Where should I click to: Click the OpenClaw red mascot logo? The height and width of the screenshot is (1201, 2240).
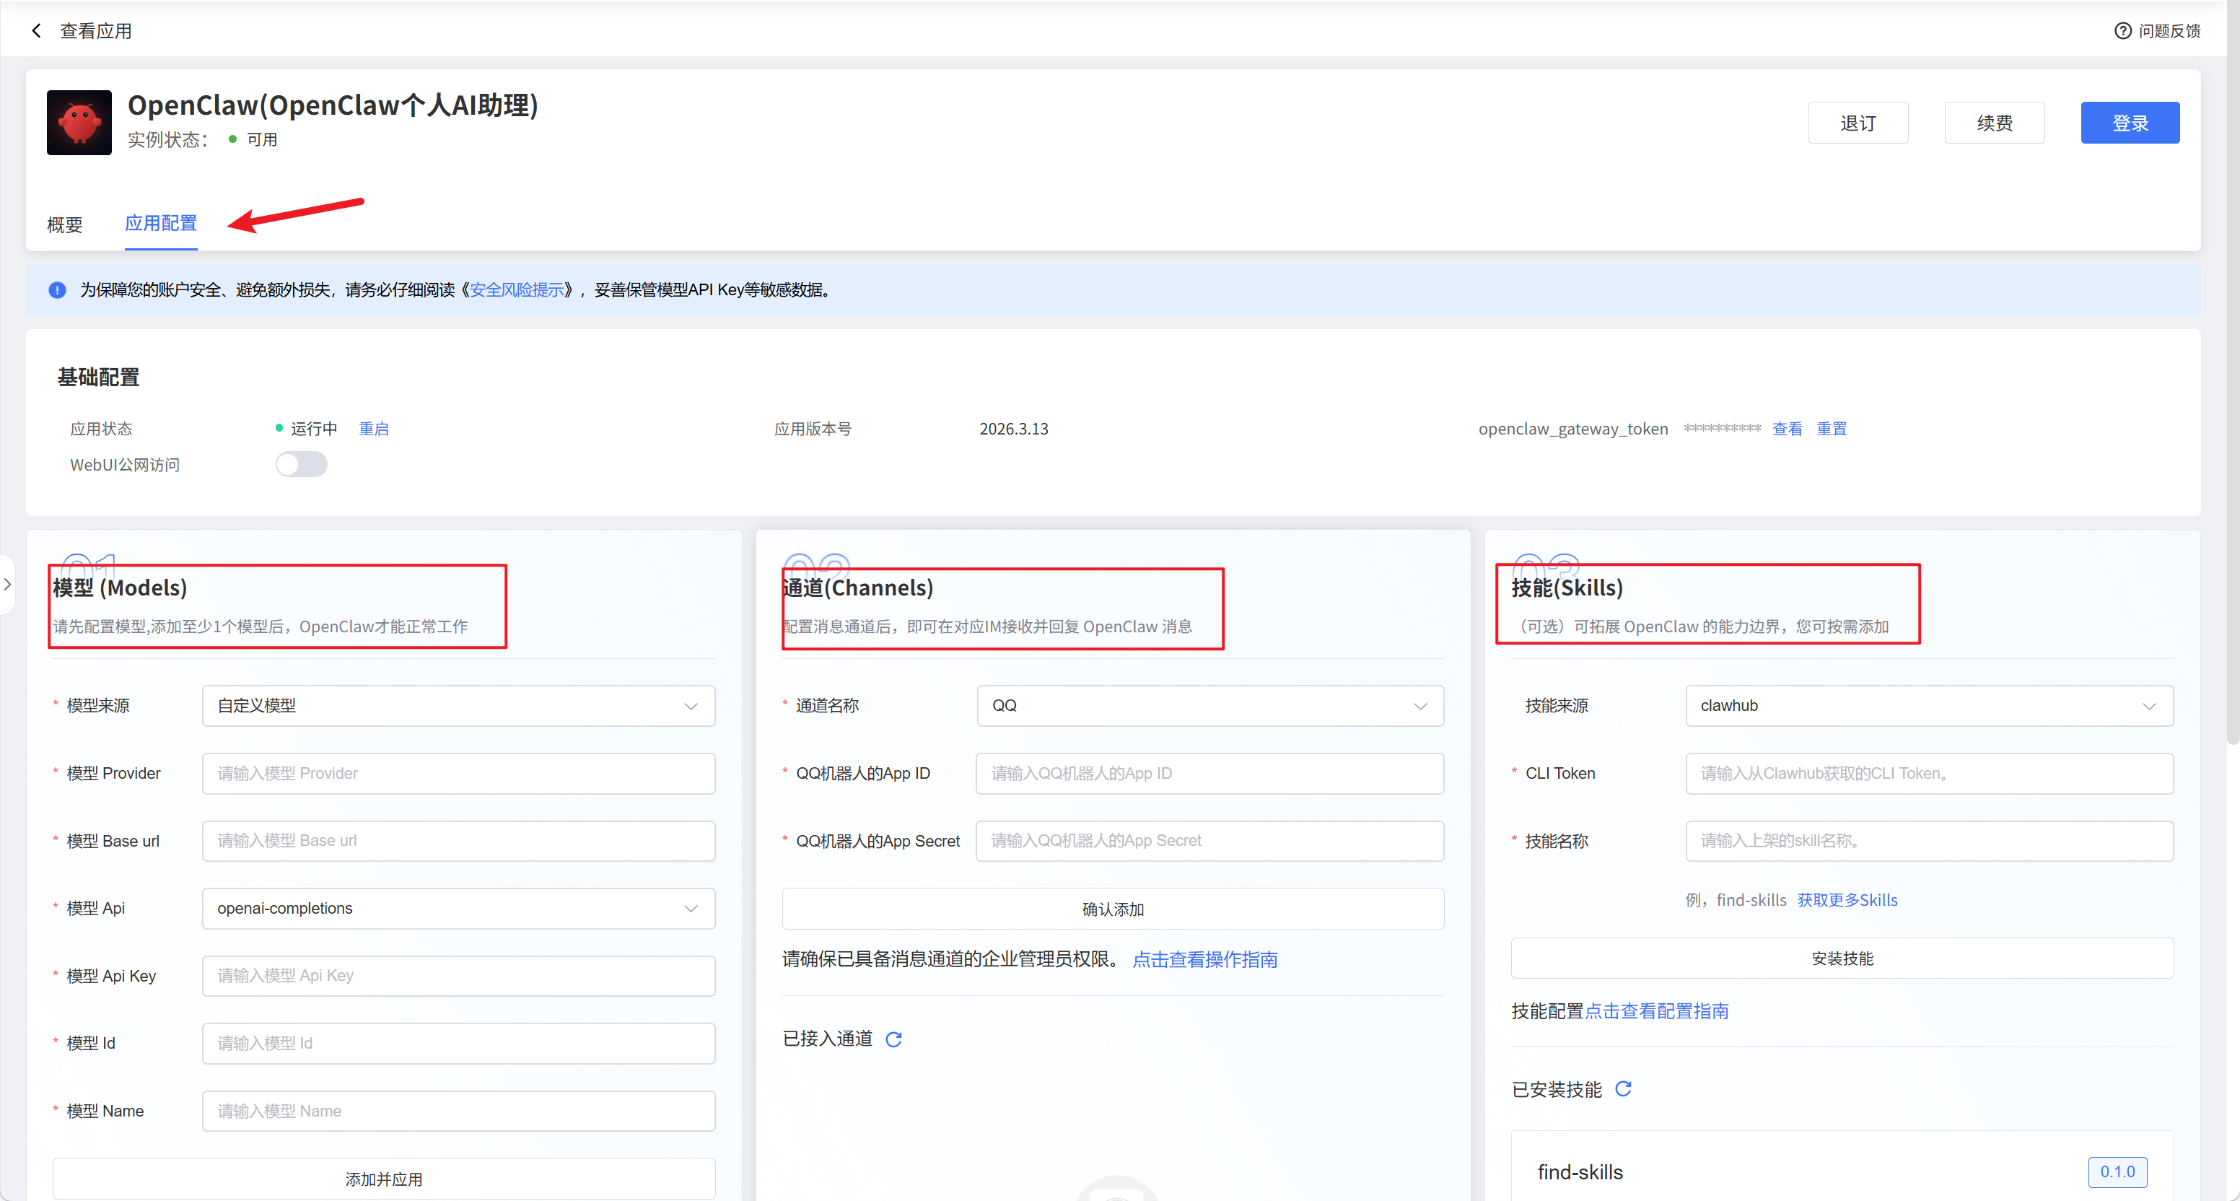[x=79, y=123]
